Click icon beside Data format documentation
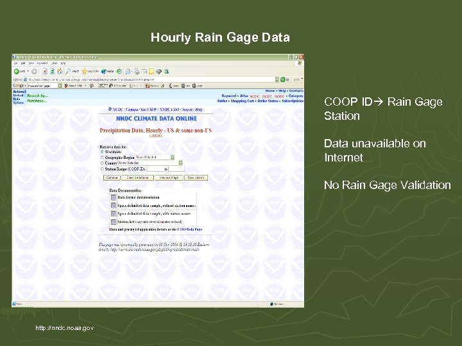 point(114,197)
